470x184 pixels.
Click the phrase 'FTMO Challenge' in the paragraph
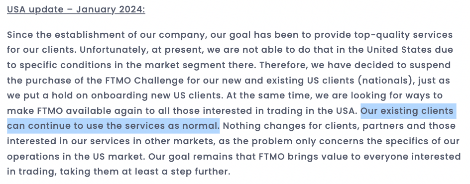coord(144,81)
